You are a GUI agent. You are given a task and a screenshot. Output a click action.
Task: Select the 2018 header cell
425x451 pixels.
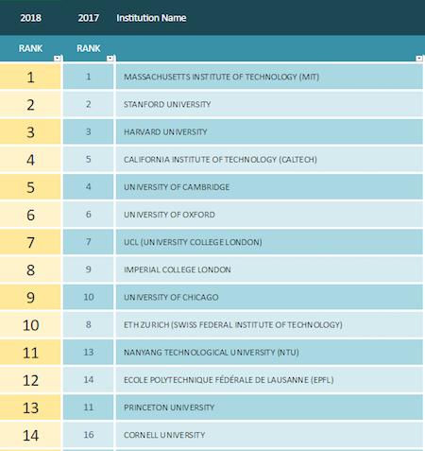[30, 18]
